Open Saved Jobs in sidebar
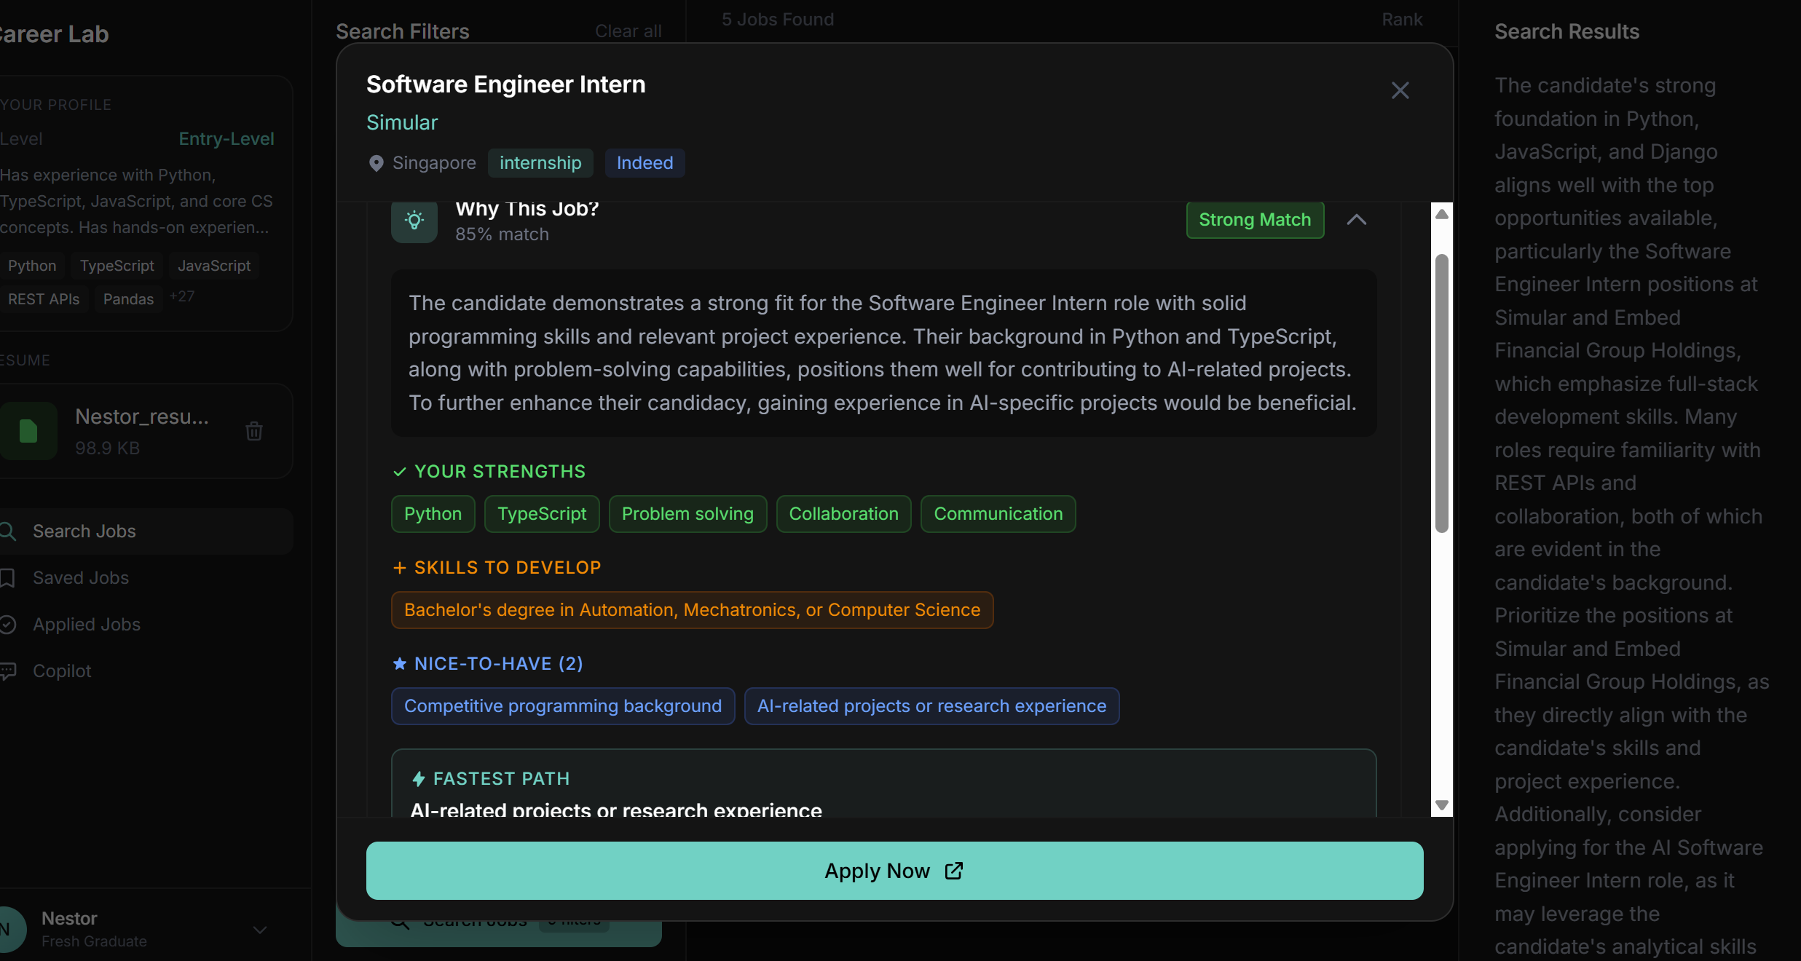Viewport: 1801px width, 961px height. [x=80, y=578]
